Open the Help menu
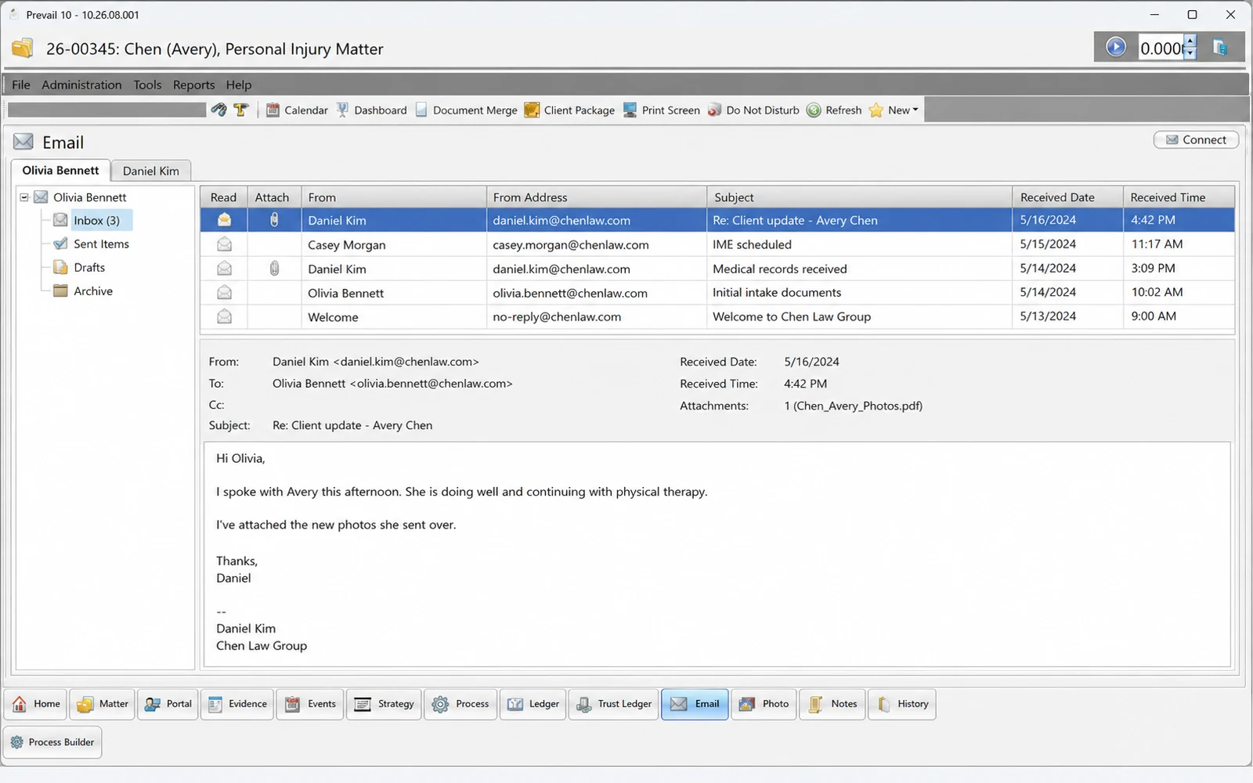The height and width of the screenshot is (783, 1253). [x=239, y=85]
